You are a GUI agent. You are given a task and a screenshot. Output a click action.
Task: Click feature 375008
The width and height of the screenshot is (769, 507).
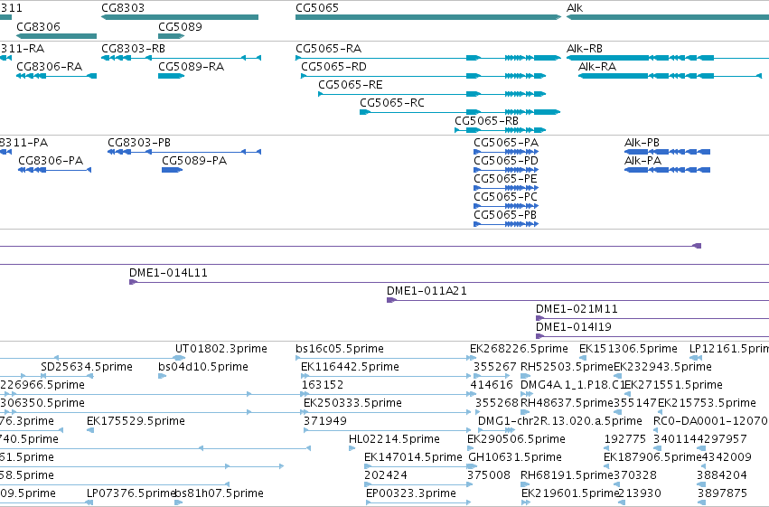click(489, 475)
